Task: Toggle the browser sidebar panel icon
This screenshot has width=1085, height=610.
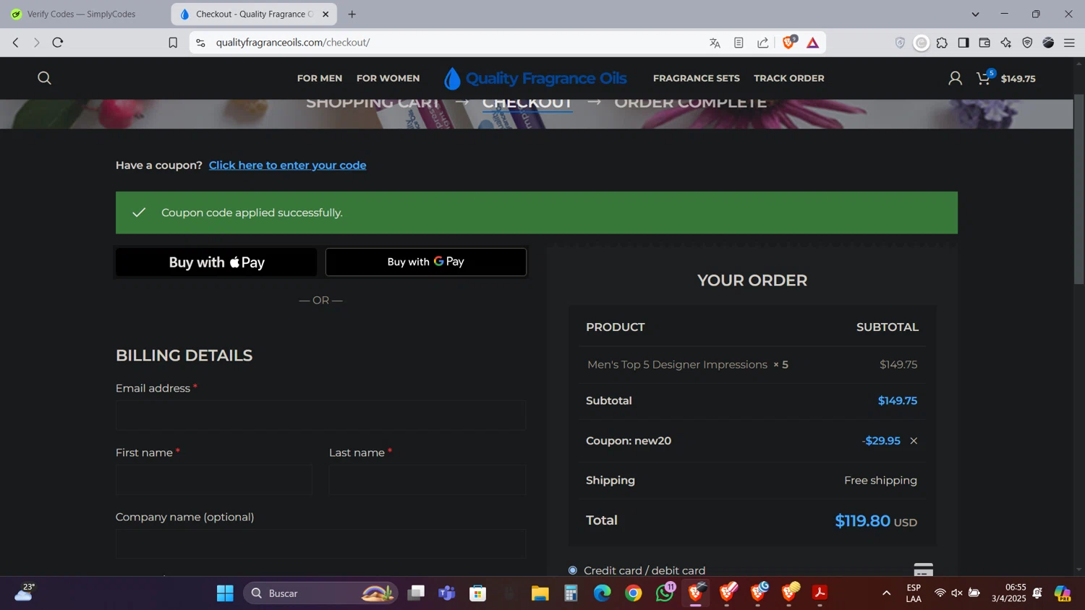Action: pyautogui.click(x=963, y=43)
